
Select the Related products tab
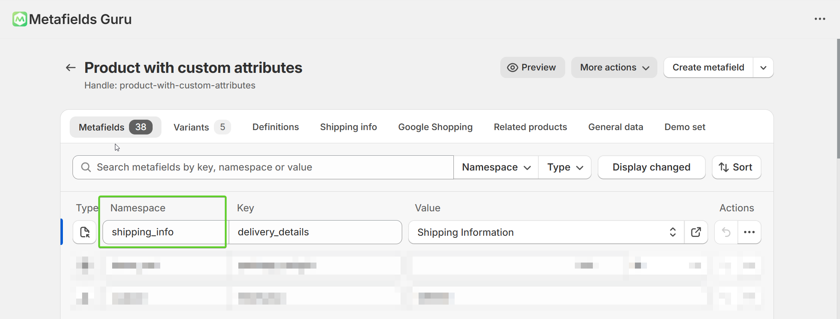coord(530,127)
